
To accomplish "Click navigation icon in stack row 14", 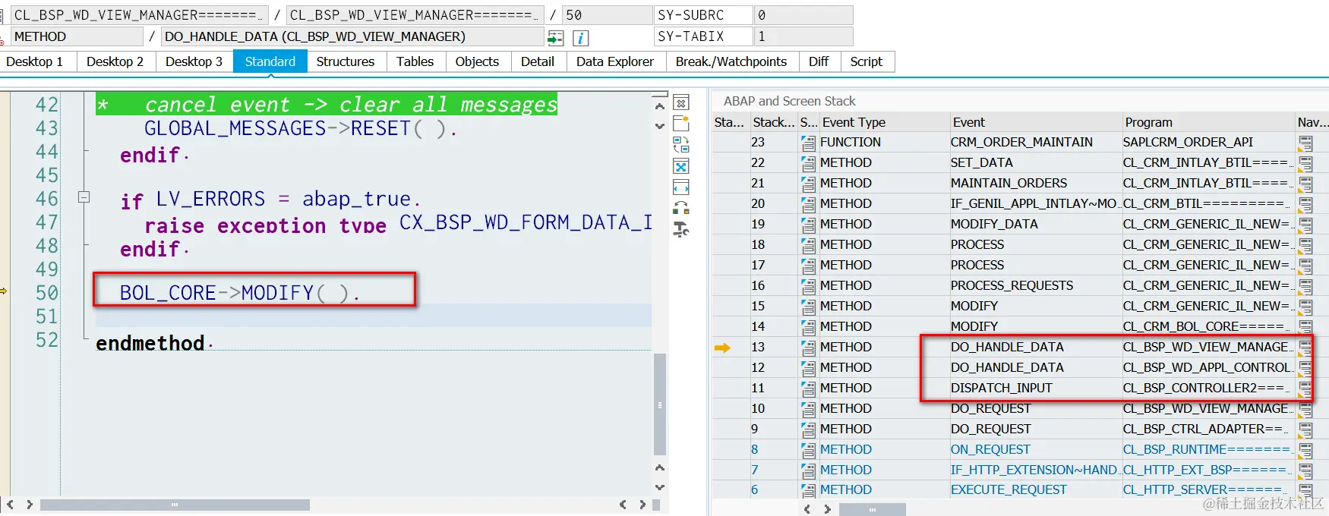I will 1305,327.
